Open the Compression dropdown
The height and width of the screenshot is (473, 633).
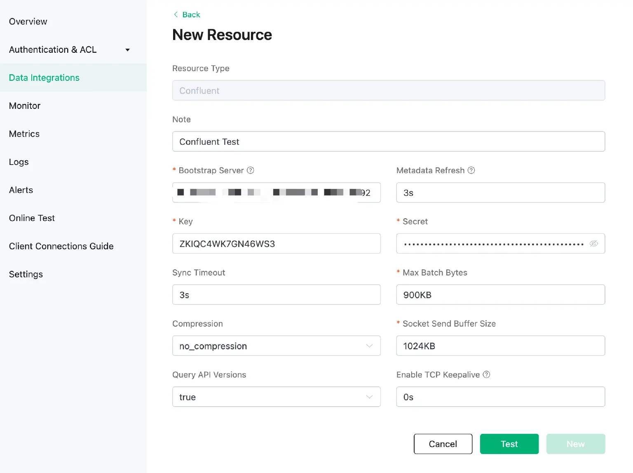[x=369, y=346]
